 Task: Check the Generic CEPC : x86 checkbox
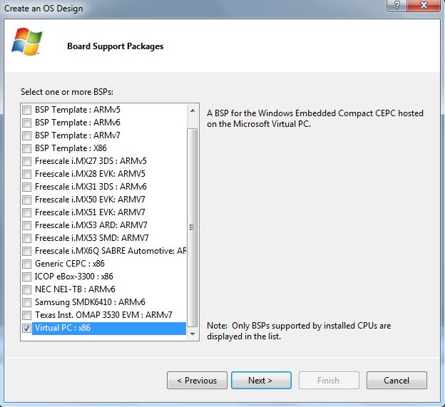tap(26, 264)
